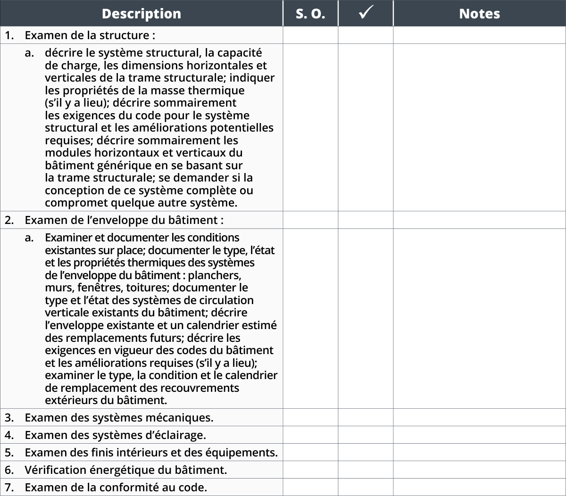Tick checkmark cell for Examen des systèmes mécaniques
The height and width of the screenshot is (496, 566).
point(366,418)
